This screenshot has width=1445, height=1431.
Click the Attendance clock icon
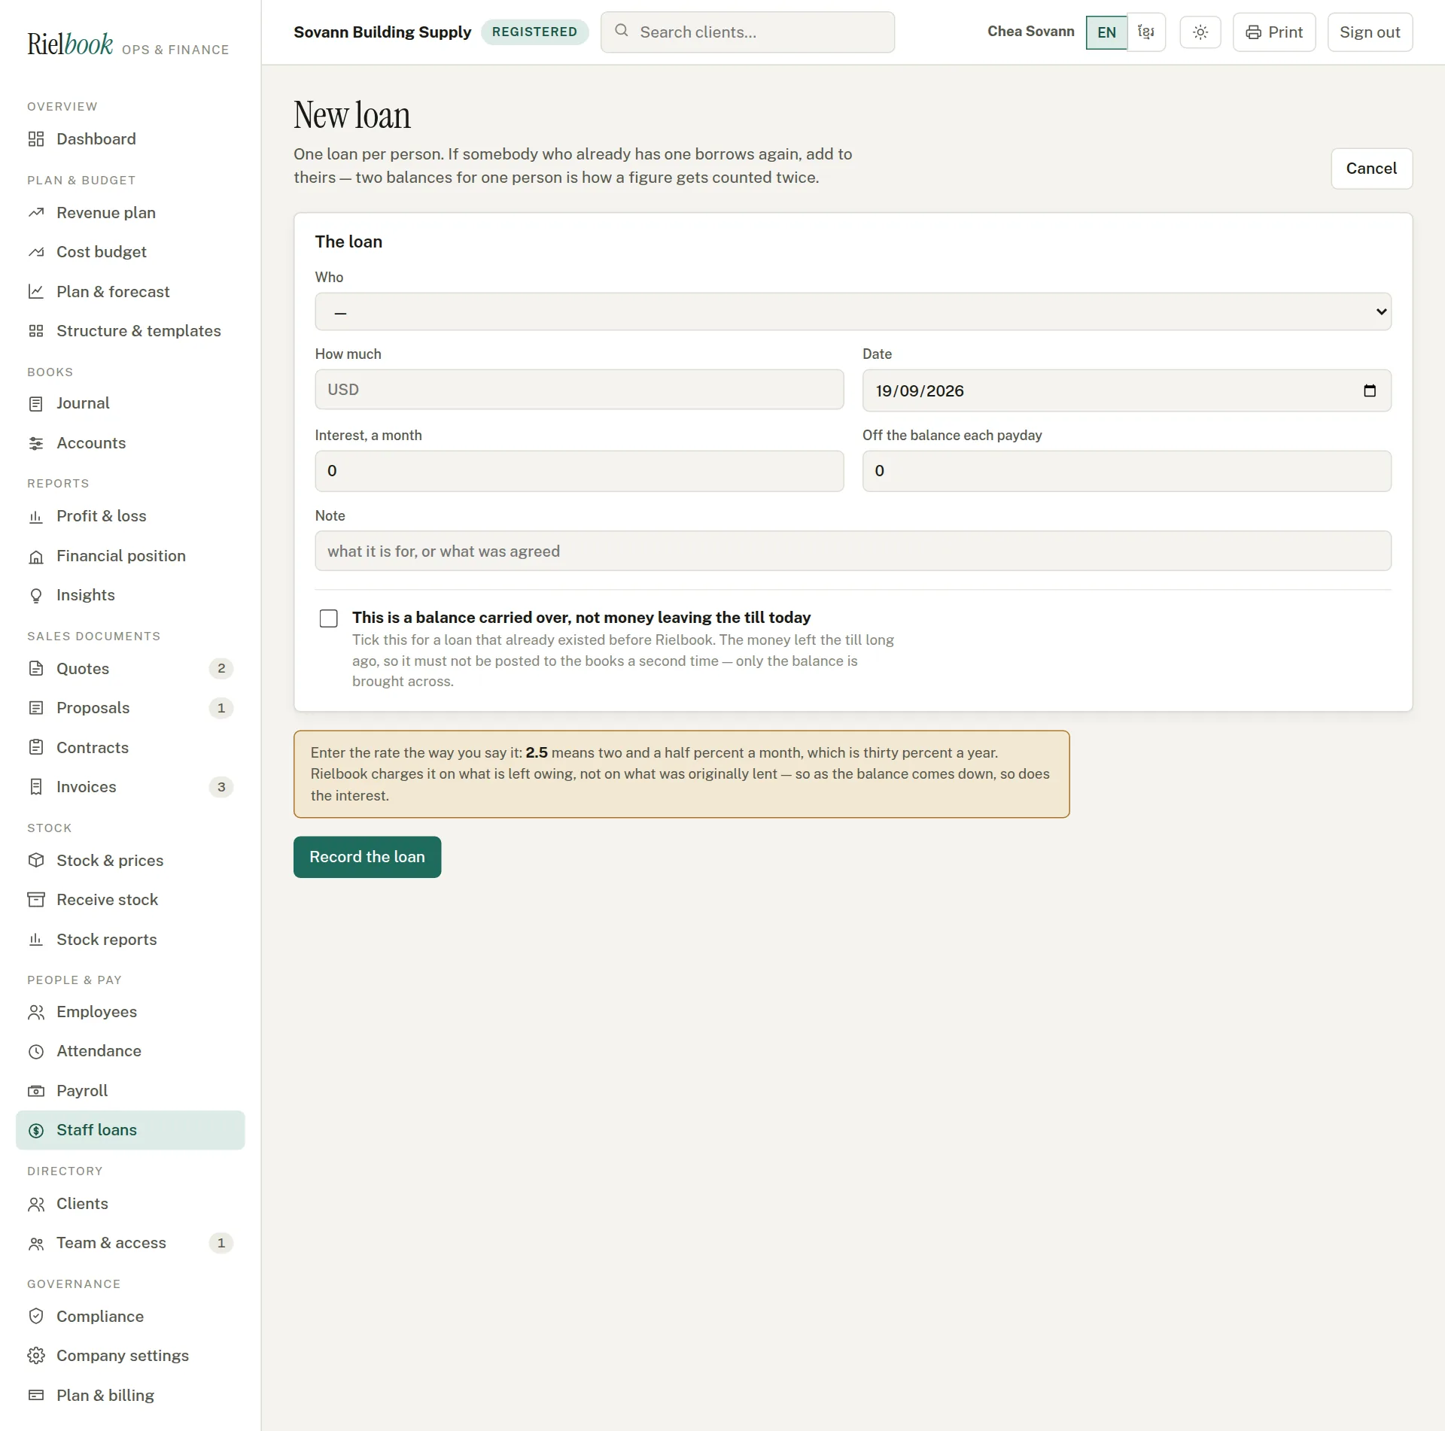36,1051
